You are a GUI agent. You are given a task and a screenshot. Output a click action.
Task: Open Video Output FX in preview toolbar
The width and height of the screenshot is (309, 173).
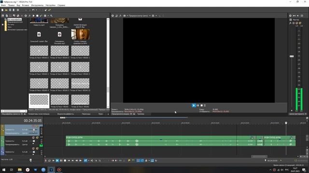click(x=120, y=16)
